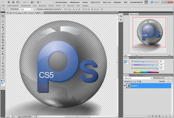Open the 100% zoom level dropdown
Image resolution: width=174 pixels, height=118 pixels.
[26, 2]
